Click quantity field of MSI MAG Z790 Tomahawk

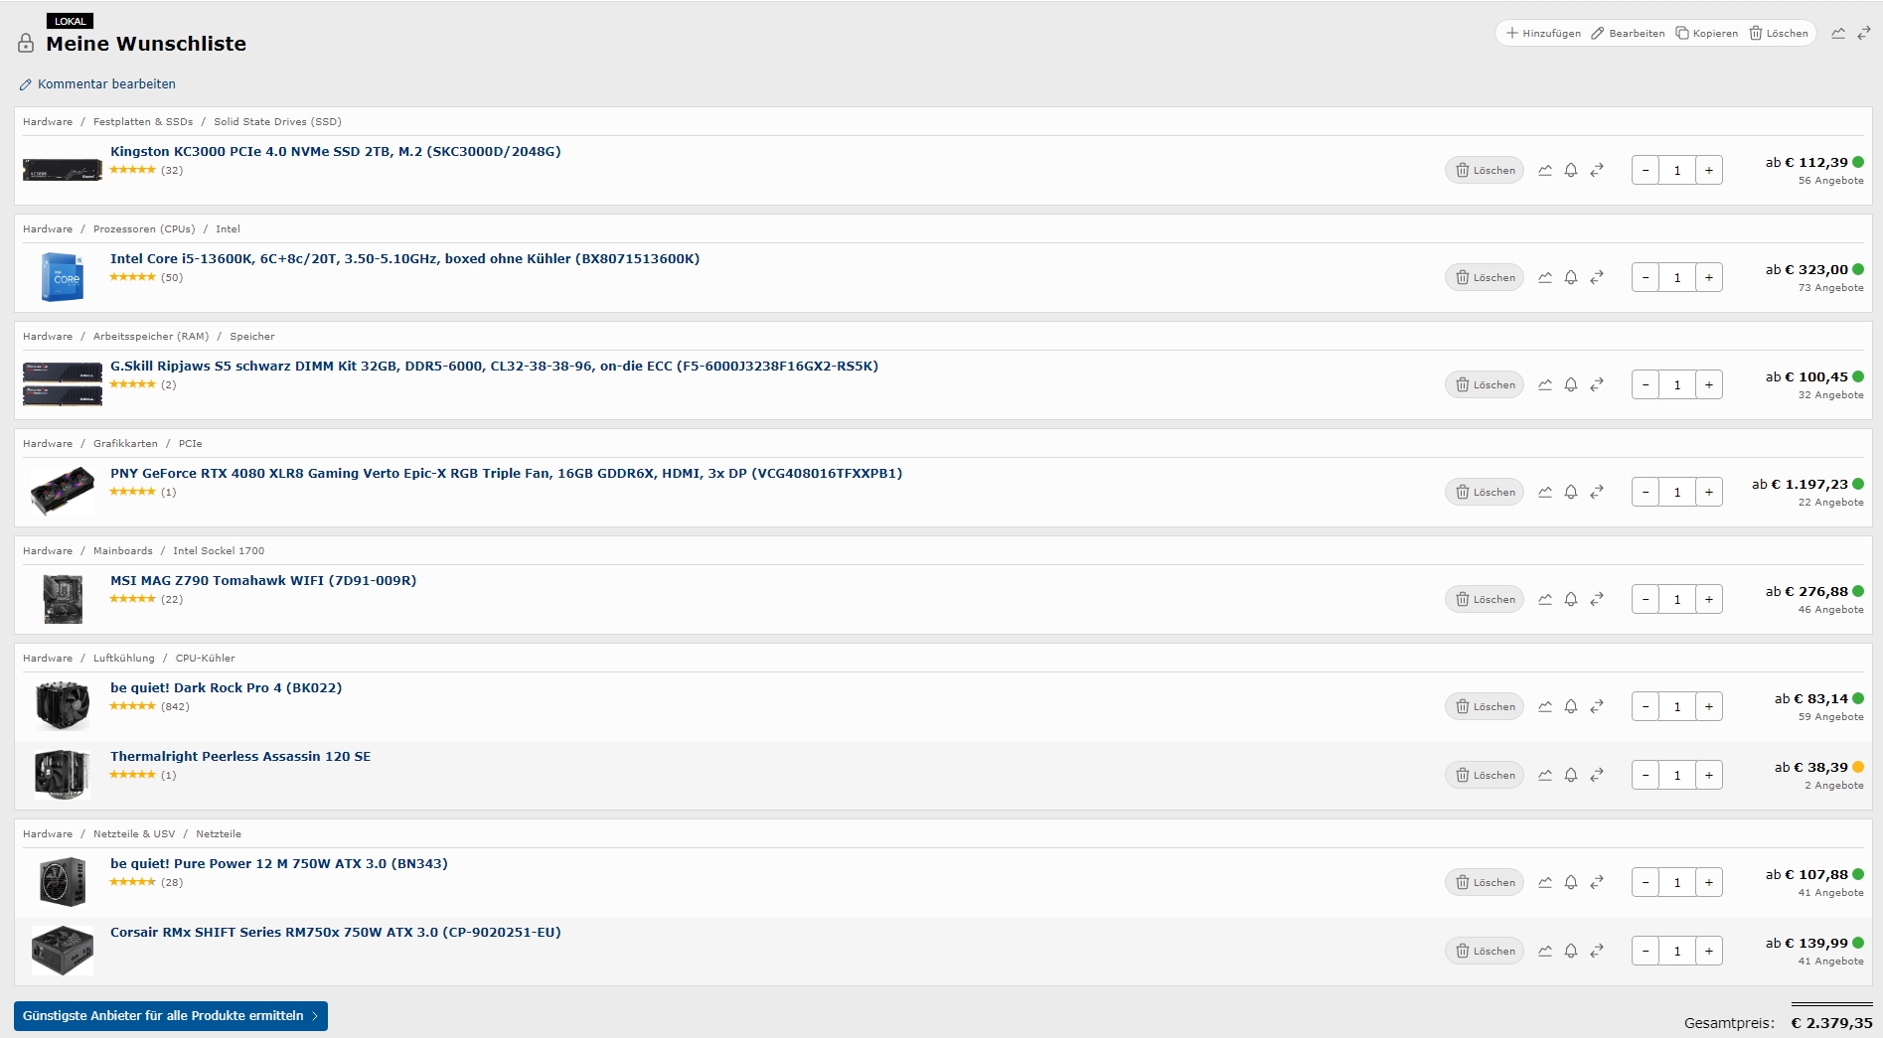pos(1677,599)
